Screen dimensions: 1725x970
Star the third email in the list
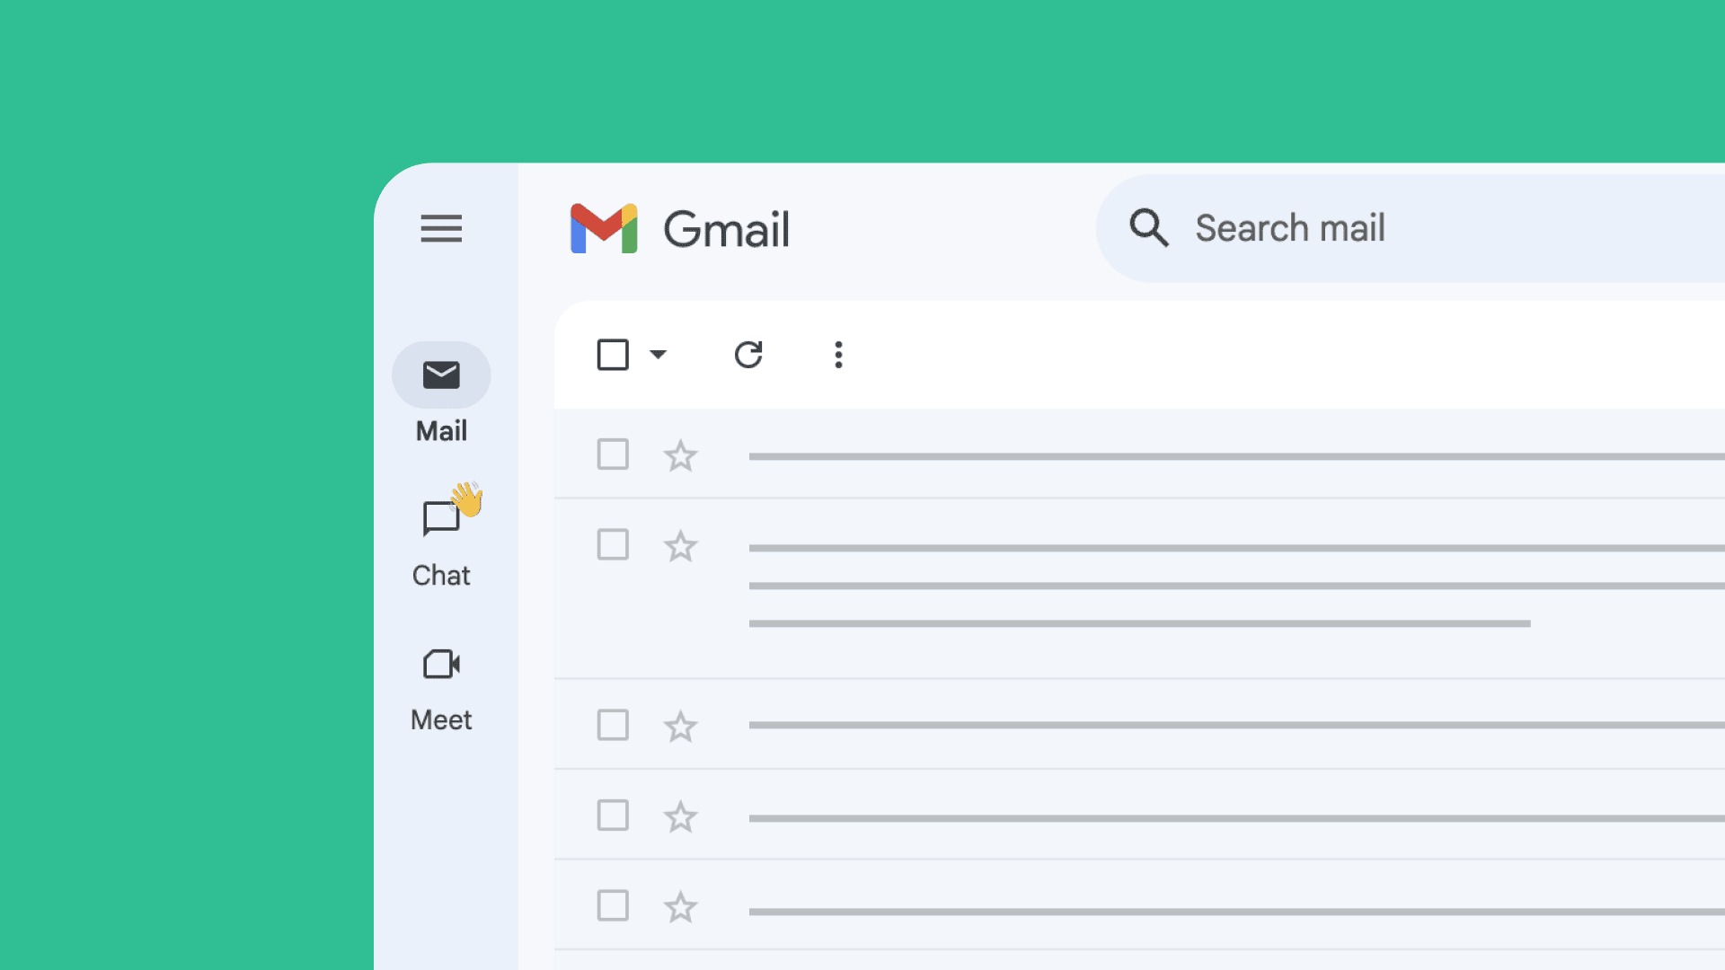click(680, 726)
